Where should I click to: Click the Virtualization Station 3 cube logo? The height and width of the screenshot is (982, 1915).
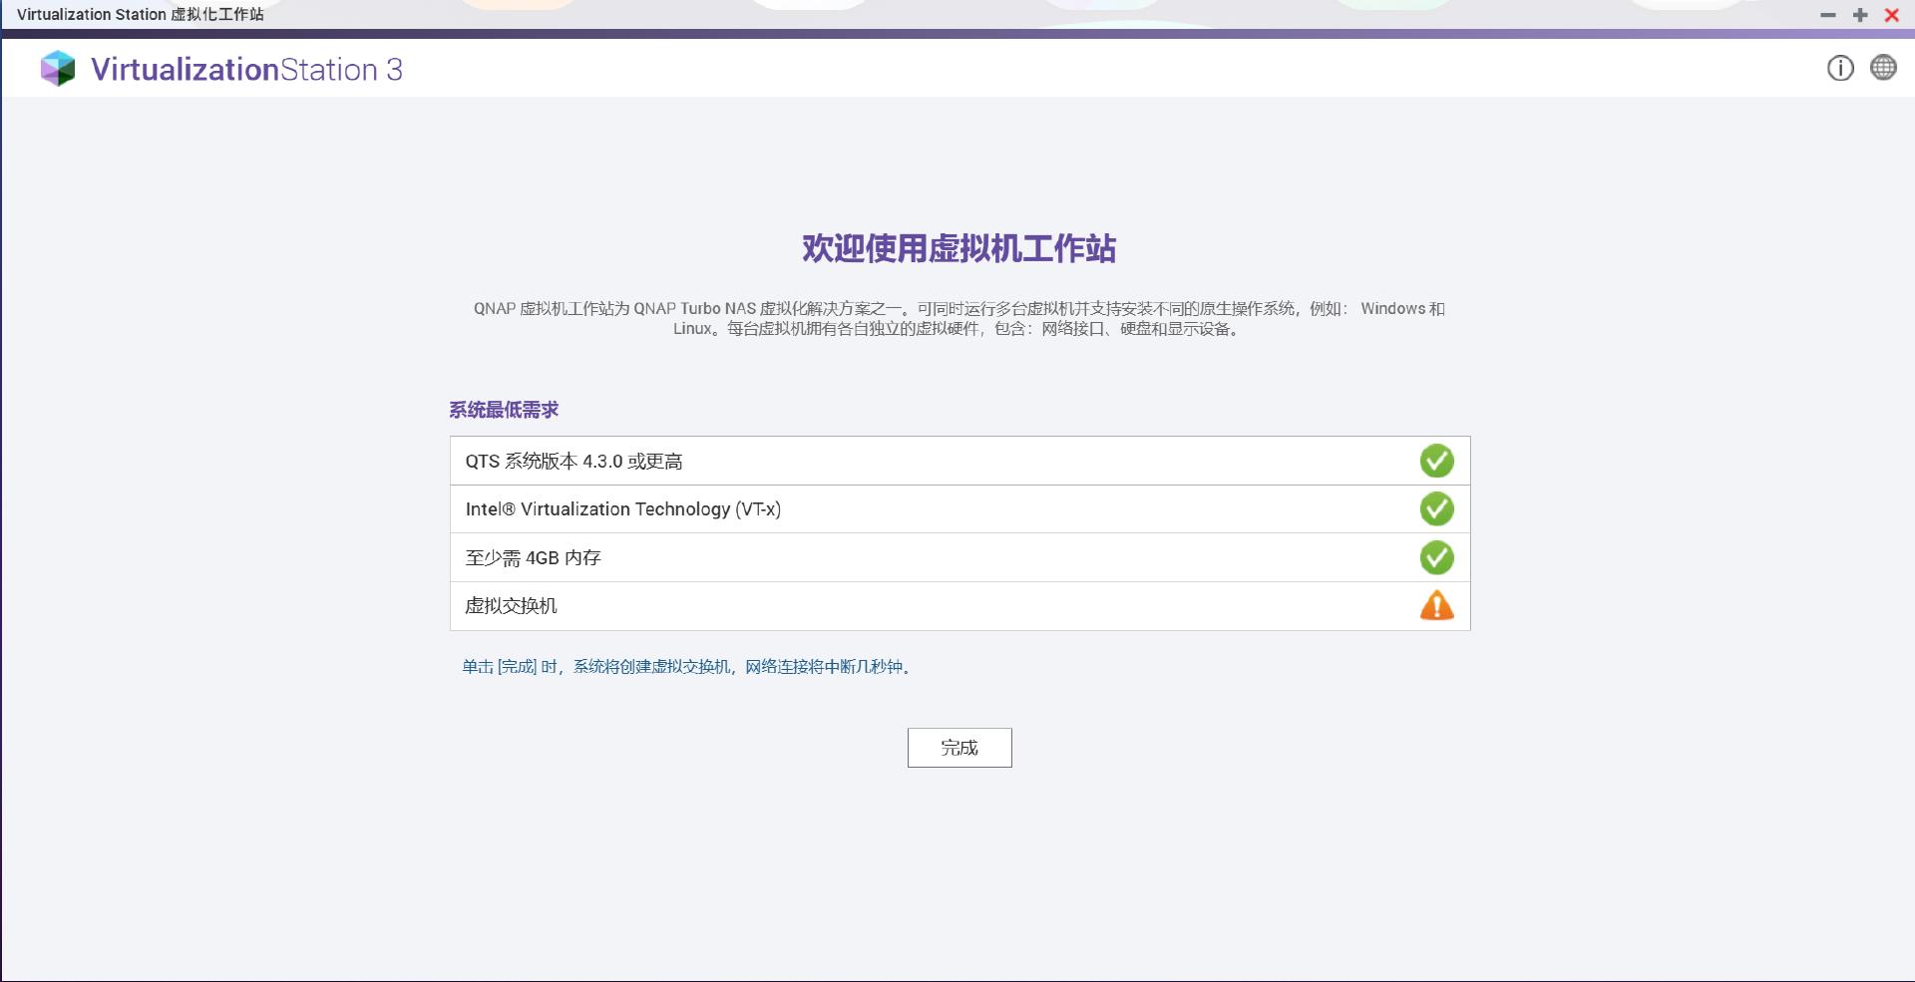click(58, 69)
